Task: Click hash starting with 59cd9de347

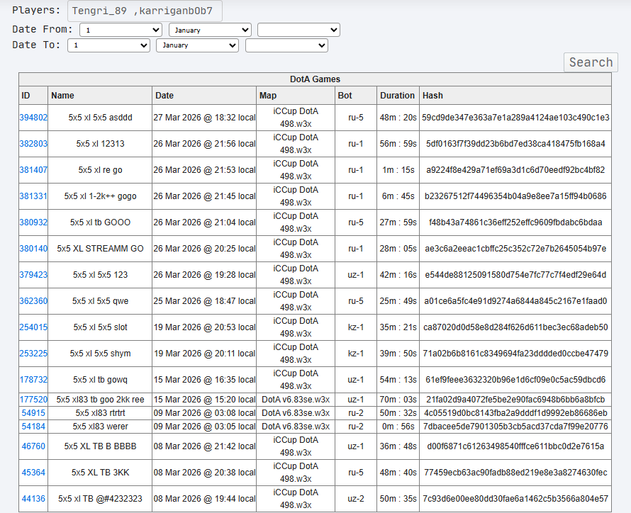Action: (x=515, y=118)
